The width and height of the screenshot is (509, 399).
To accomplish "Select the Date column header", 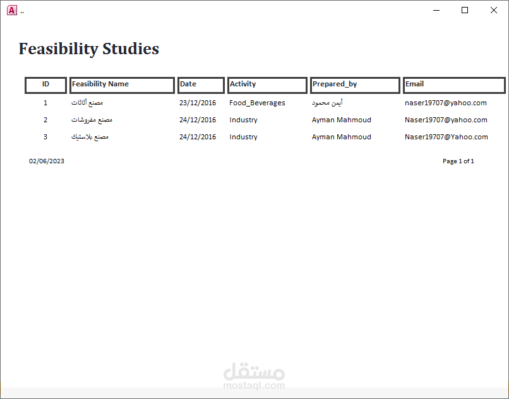I will click(x=201, y=85).
